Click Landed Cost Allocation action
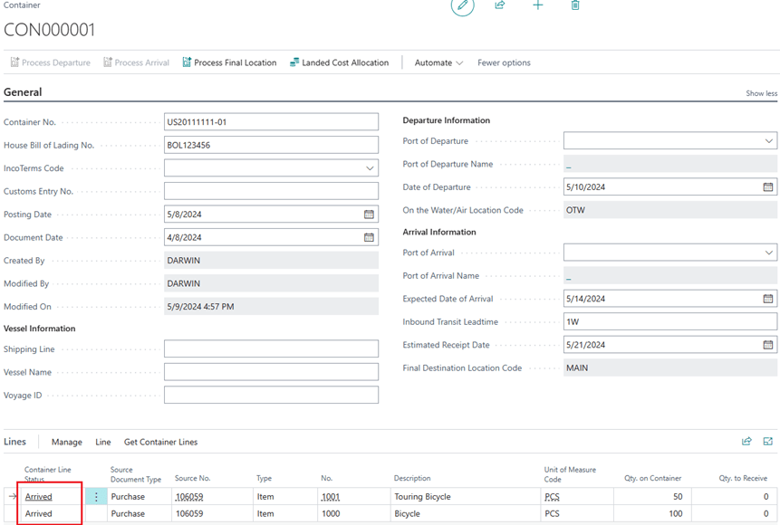The height and width of the screenshot is (525, 780). point(339,62)
